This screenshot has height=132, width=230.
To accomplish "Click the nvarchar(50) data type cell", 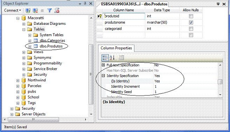I will pyautogui.click(x=162, y=22).
